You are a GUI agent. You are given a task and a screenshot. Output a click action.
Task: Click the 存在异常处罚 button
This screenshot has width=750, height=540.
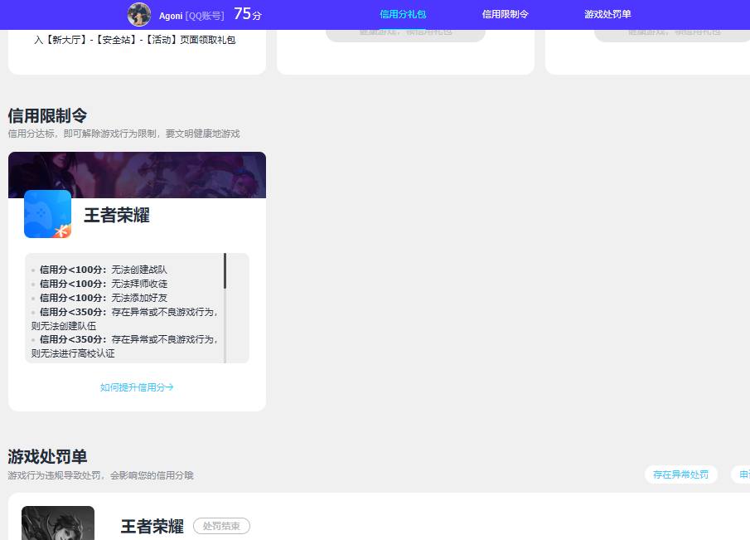680,474
